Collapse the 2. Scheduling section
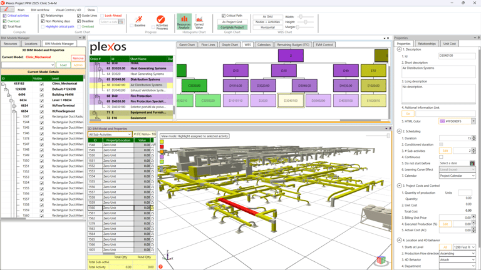The image size is (481, 270). click(399, 131)
